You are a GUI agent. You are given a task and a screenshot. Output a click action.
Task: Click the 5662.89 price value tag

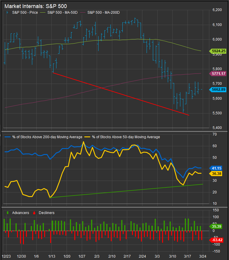tap(218, 90)
